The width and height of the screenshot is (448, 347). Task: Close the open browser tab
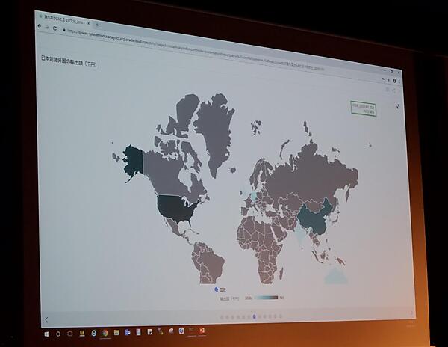(88, 23)
